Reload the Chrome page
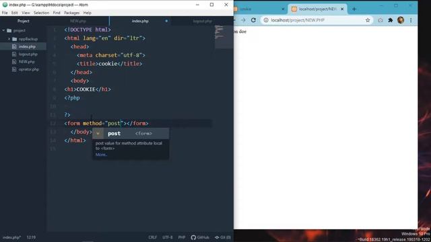The width and height of the screenshot is (431, 242). (x=253, y=20)
